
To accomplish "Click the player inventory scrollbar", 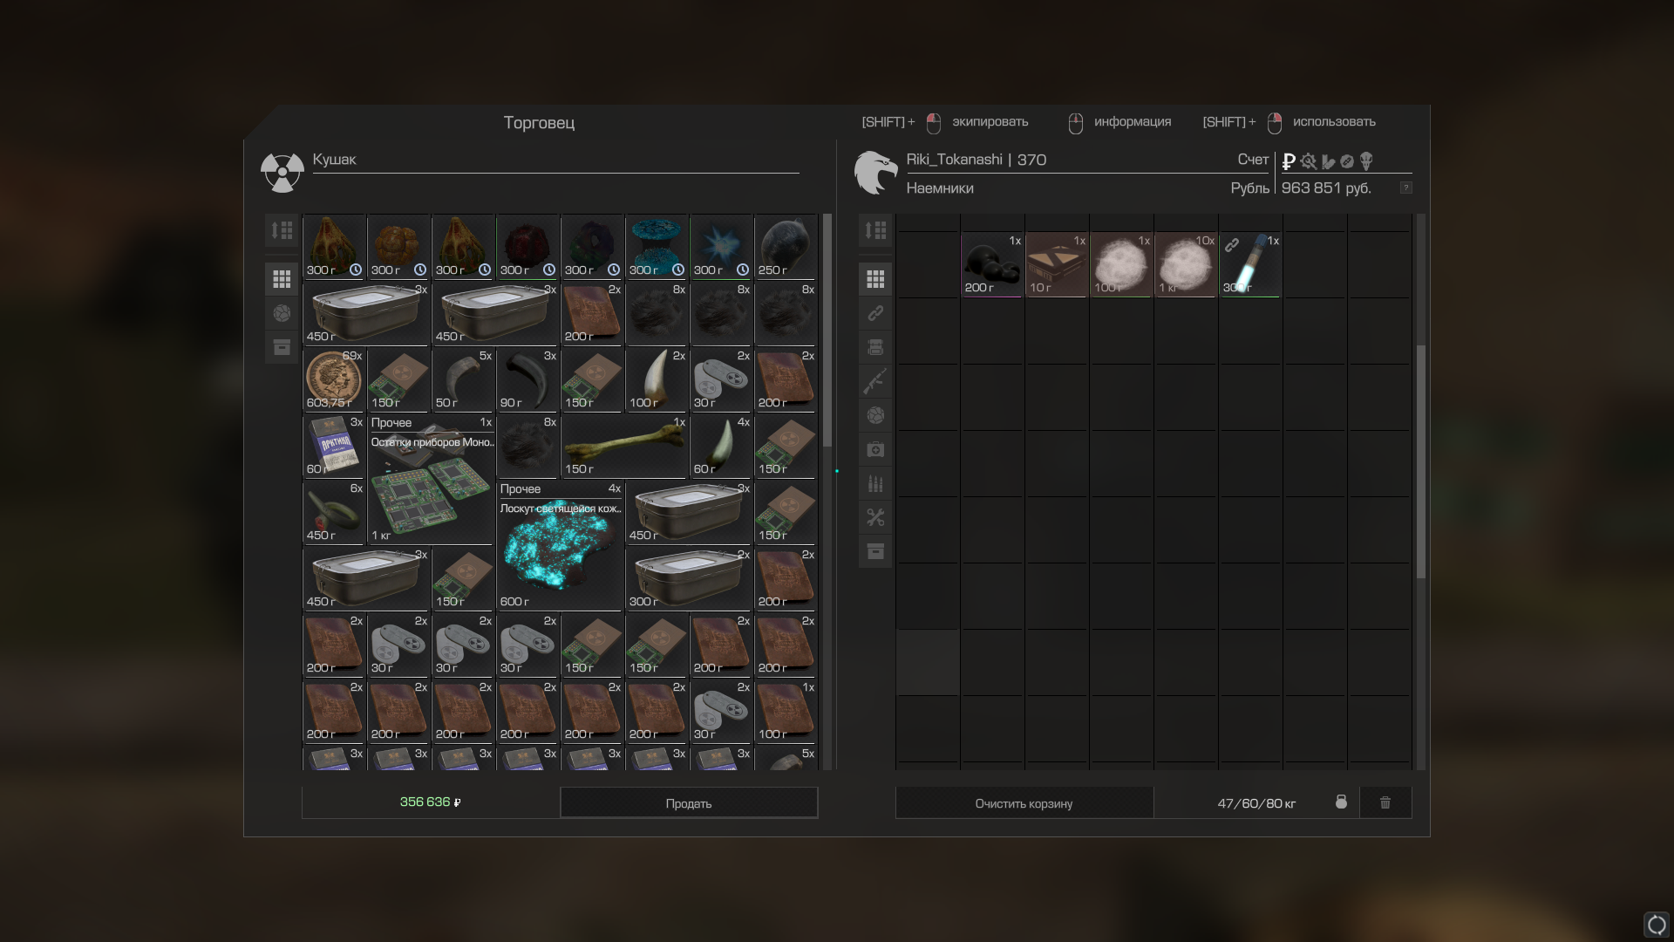I will point(1421,461).
